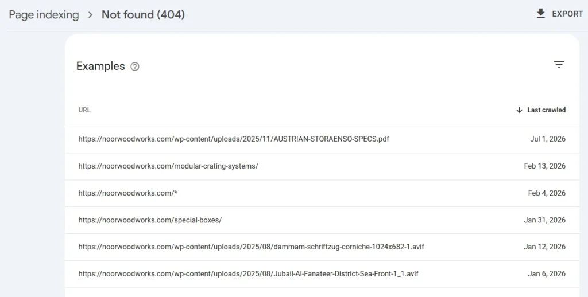Go back to Page indexing breadcrumb
Image resolution: width=588 pixels, height=297 pixels.
tap(44, 15)
